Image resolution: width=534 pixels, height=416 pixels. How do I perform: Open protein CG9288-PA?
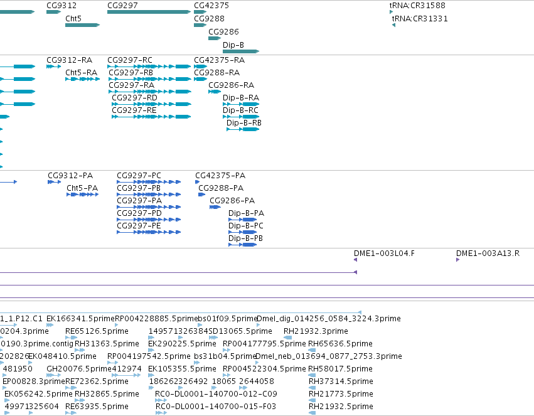click(221, 189)
